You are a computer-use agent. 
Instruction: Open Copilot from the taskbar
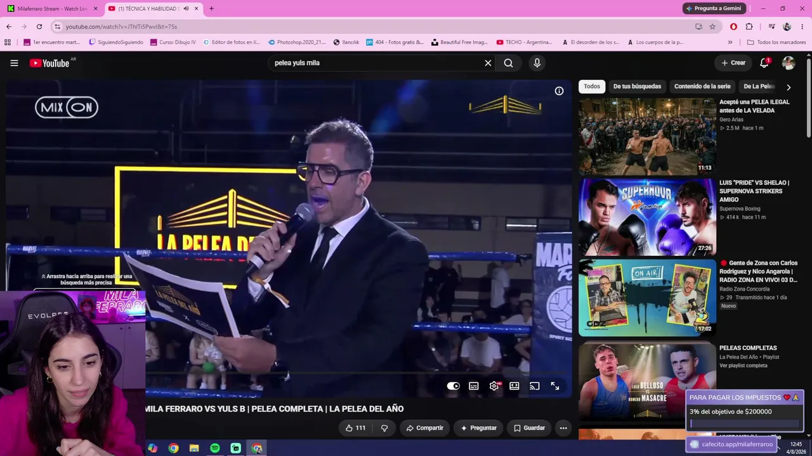(152, 448)
